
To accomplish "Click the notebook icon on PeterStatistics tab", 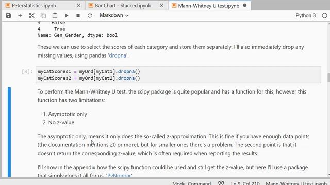I will [8, 6].
